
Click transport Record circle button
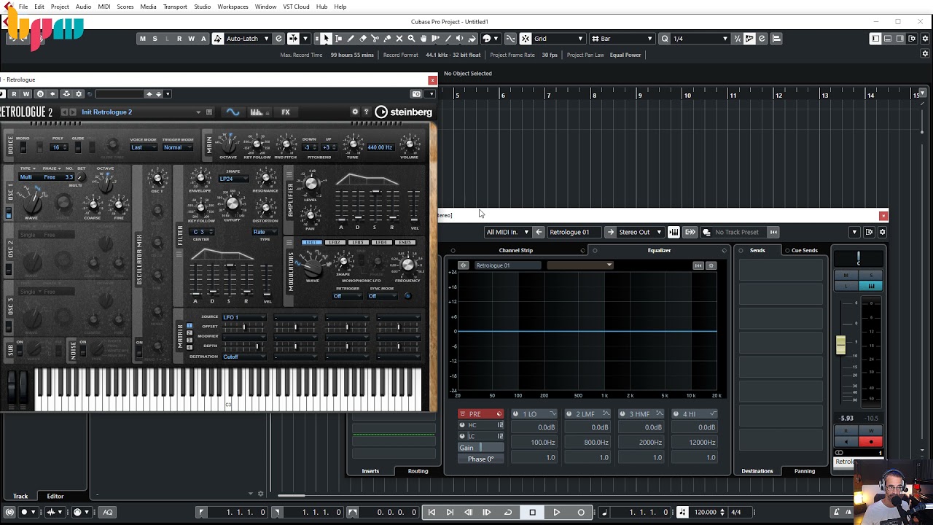(581, 512)
